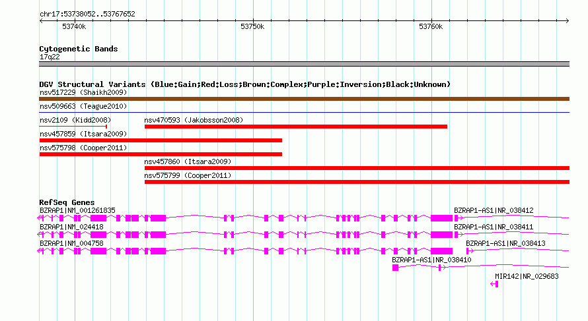Image resolution: width=588 pixels, height=321 pixels.
Task: Click the brown nsv517229 complex variant bar
Action: [304, 99]
